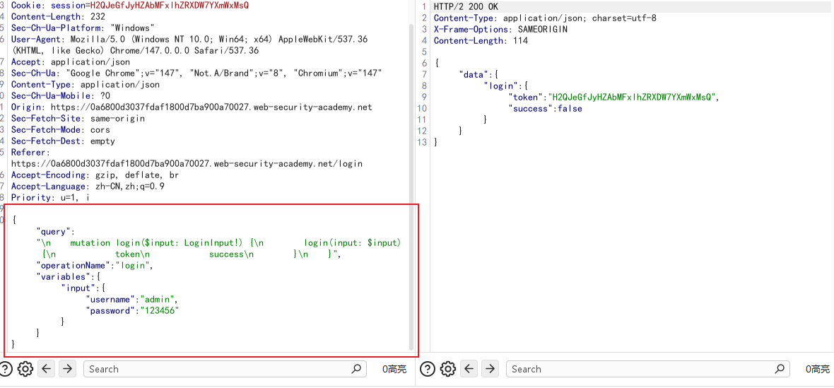The image size is (834, 388).
Task: Focus the request pane Search field
Action: click(x=225, y=369)
